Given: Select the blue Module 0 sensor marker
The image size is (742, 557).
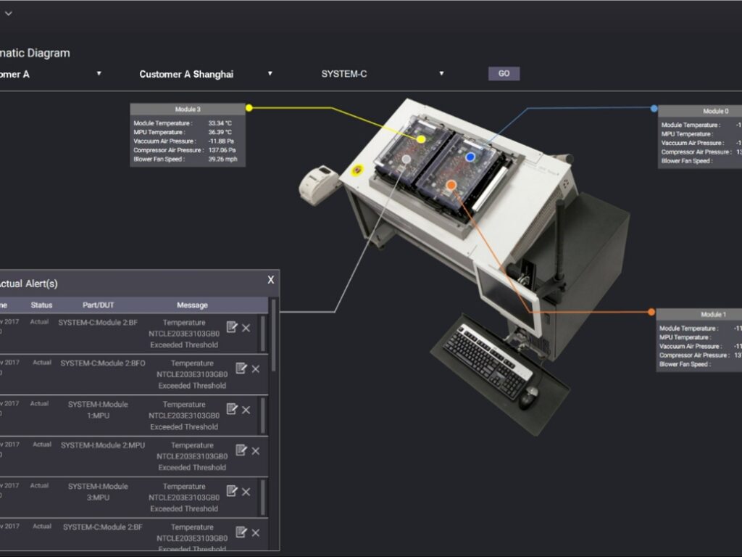Looking at the screenshot, I should tap(470, 157).
